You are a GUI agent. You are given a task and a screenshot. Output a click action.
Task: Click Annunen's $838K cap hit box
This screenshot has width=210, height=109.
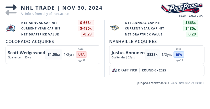point(152,54)
